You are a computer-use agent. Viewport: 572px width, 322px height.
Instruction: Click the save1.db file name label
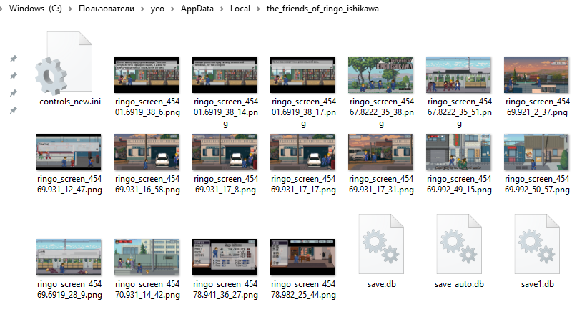(x=538, y=284)
